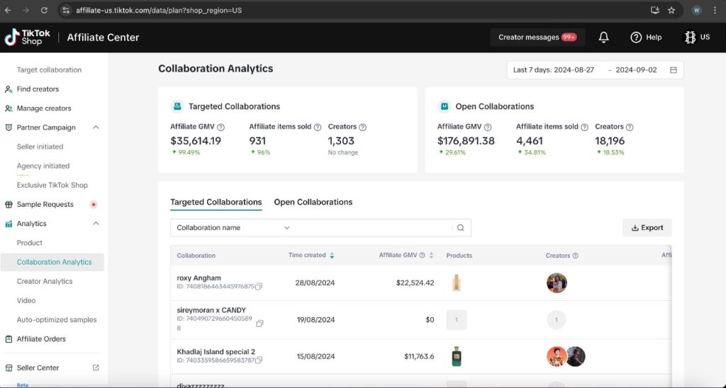Click the $22,524.42 Affiliate GMV value
726x388 pixels.
415,283
